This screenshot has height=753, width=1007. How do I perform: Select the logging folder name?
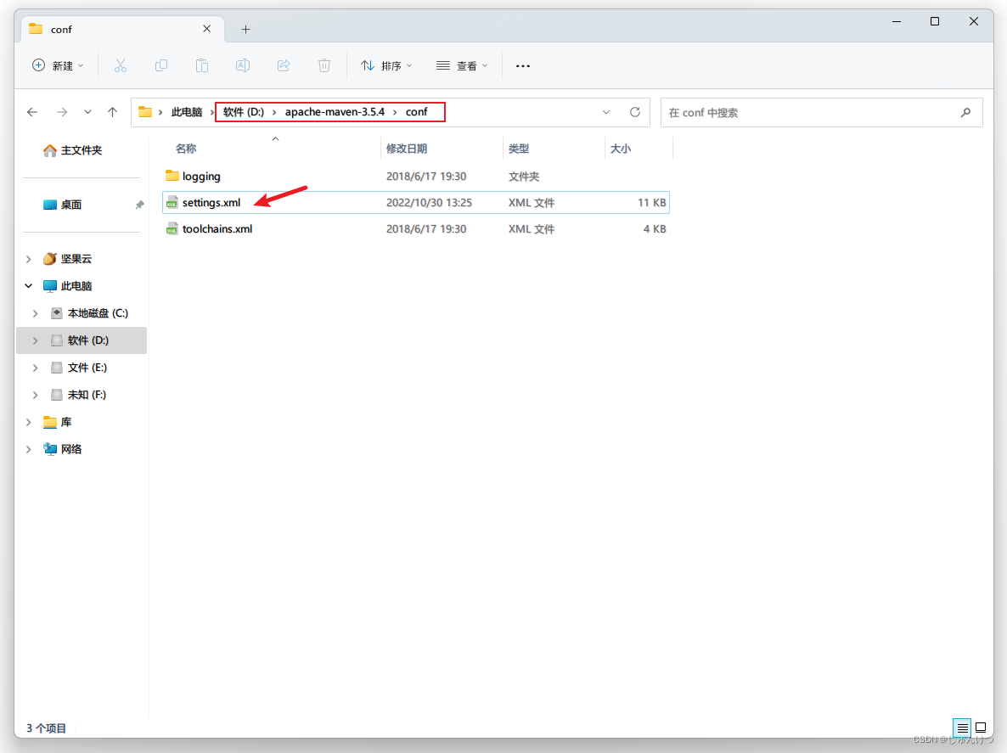(201, 176)
